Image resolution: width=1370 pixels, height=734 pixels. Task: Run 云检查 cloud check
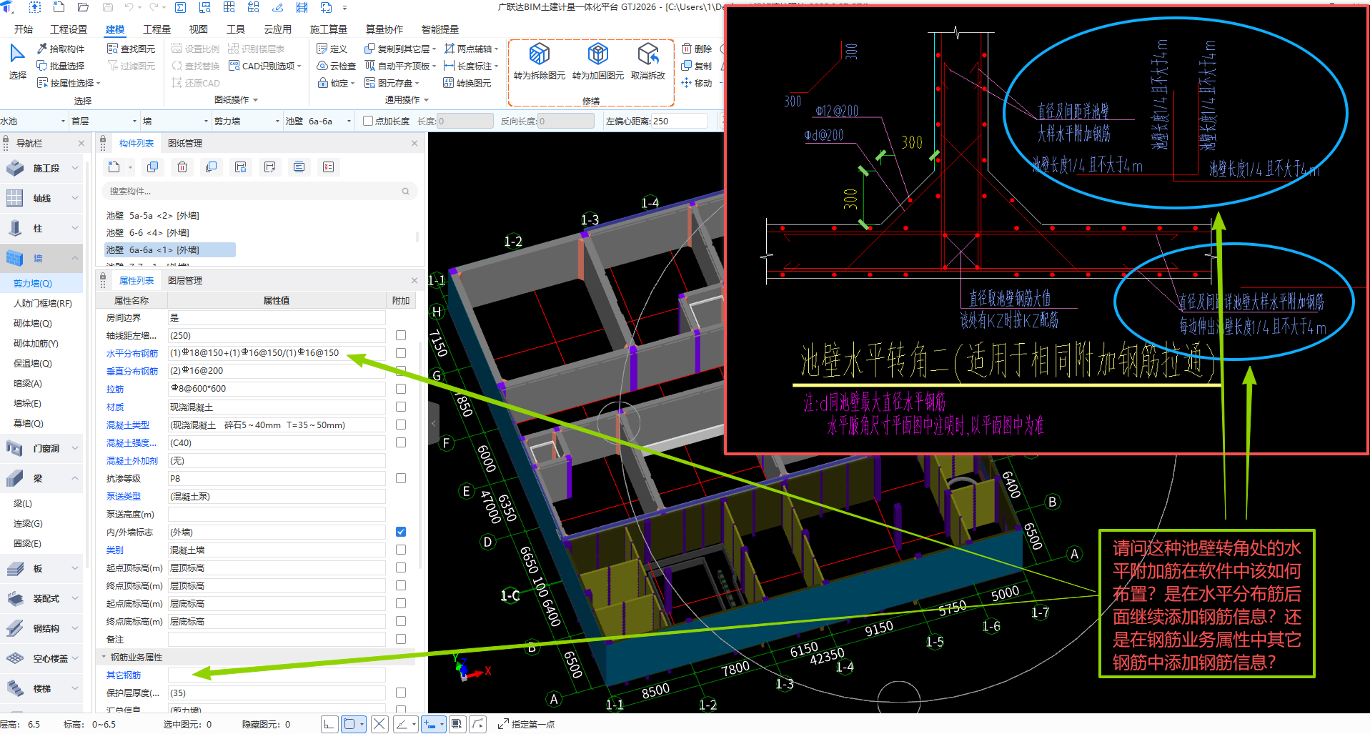pyautogui.click(x=337, y=66)
